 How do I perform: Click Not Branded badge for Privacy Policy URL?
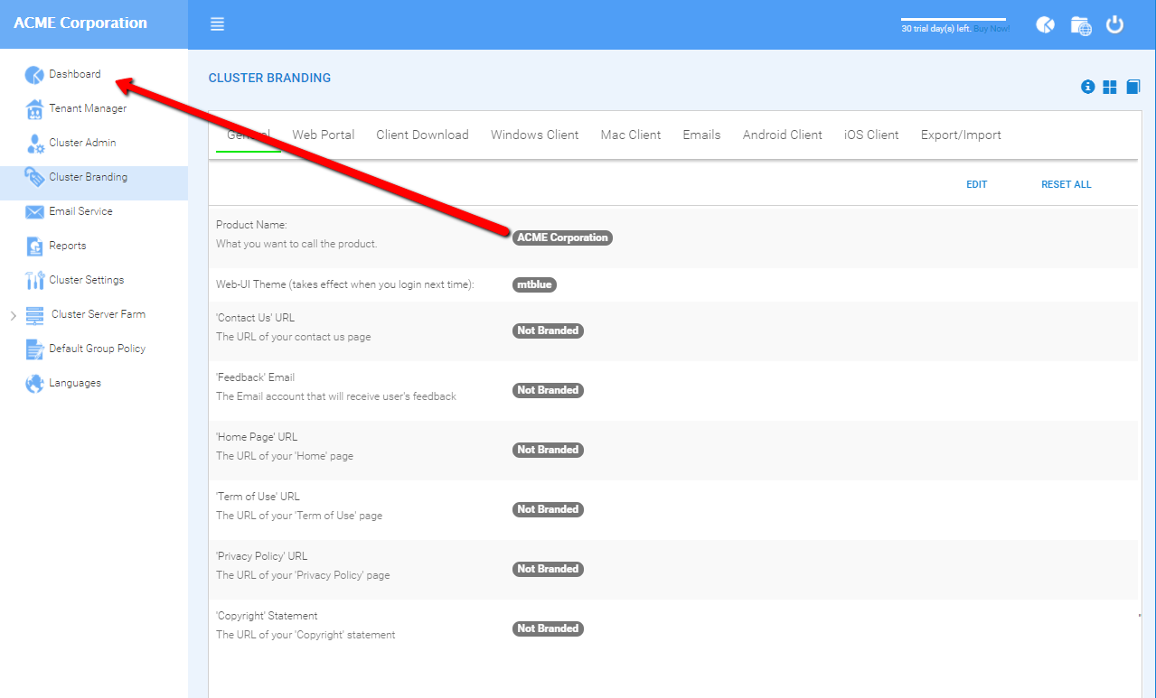tap(548, 569)
